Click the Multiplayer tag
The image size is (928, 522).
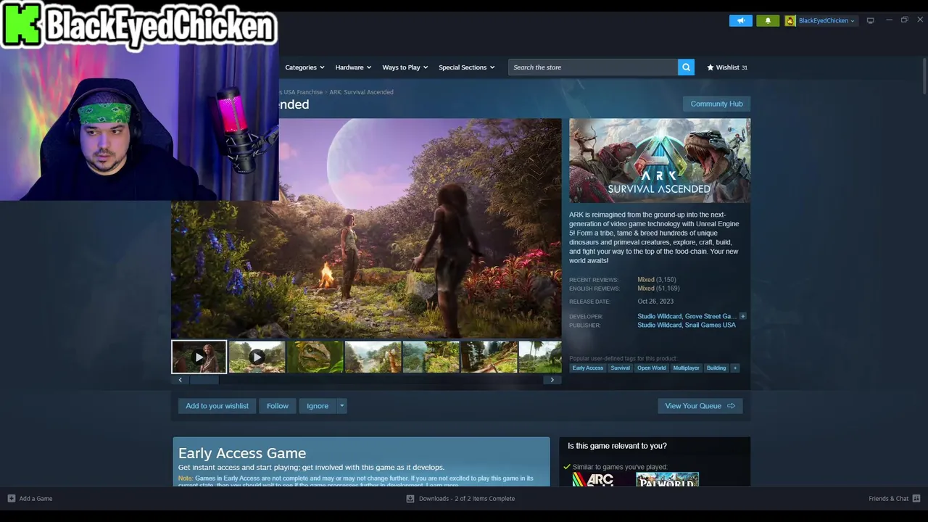(686, 368)
